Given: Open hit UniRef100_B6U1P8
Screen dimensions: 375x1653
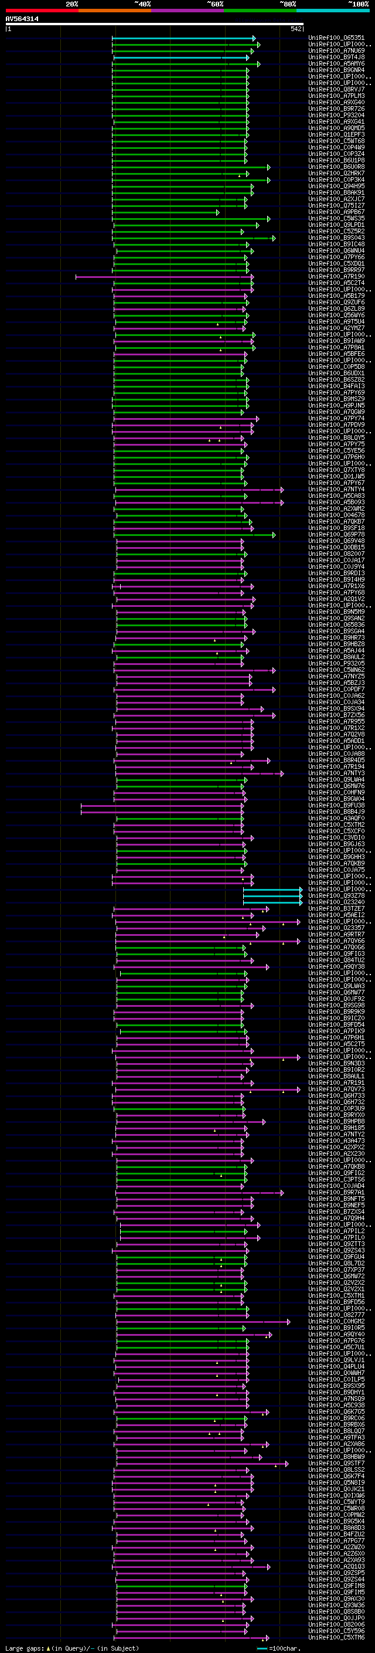Looking at the screenshot, I should click(x=336, y=161).
